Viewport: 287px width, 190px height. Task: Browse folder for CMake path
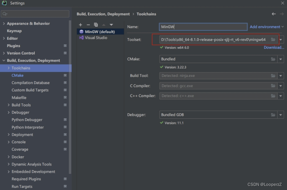click(x=273, y=59)
